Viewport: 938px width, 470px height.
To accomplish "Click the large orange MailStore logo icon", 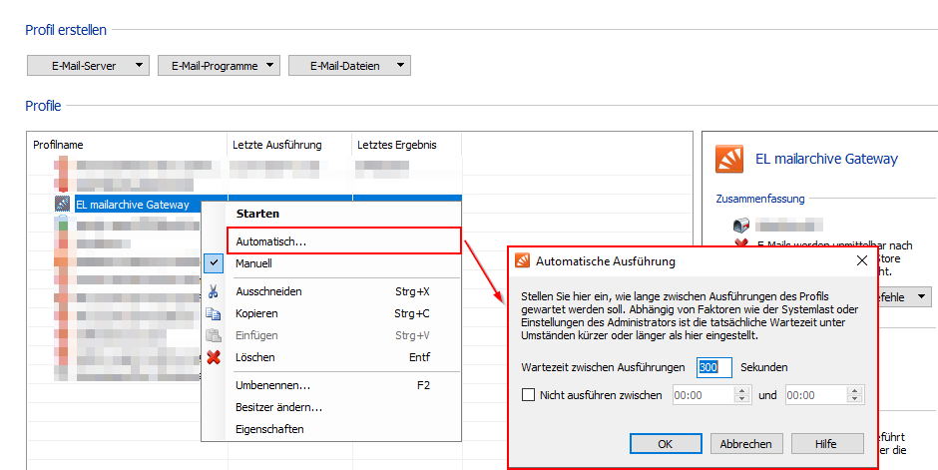I will (x=730, y=159).
